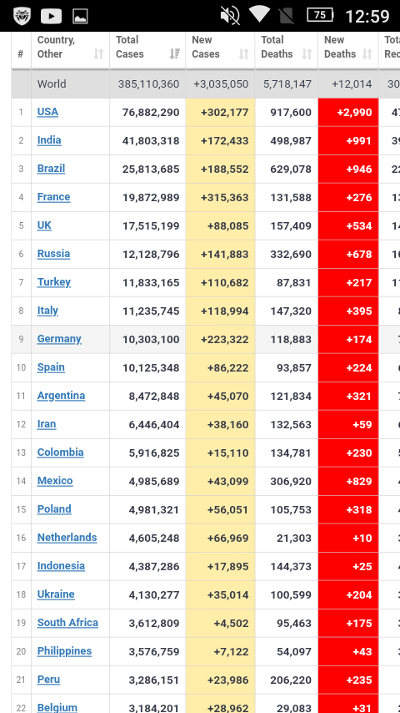Open the USA country link
The height and width of the screenshot is (713, 400).
coord(47,112)
